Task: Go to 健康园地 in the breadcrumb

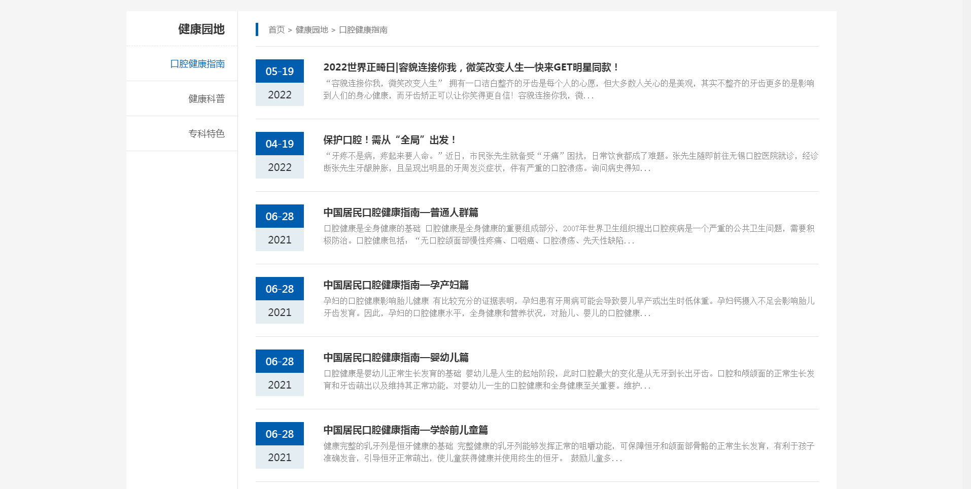Action: pos(311,30)
